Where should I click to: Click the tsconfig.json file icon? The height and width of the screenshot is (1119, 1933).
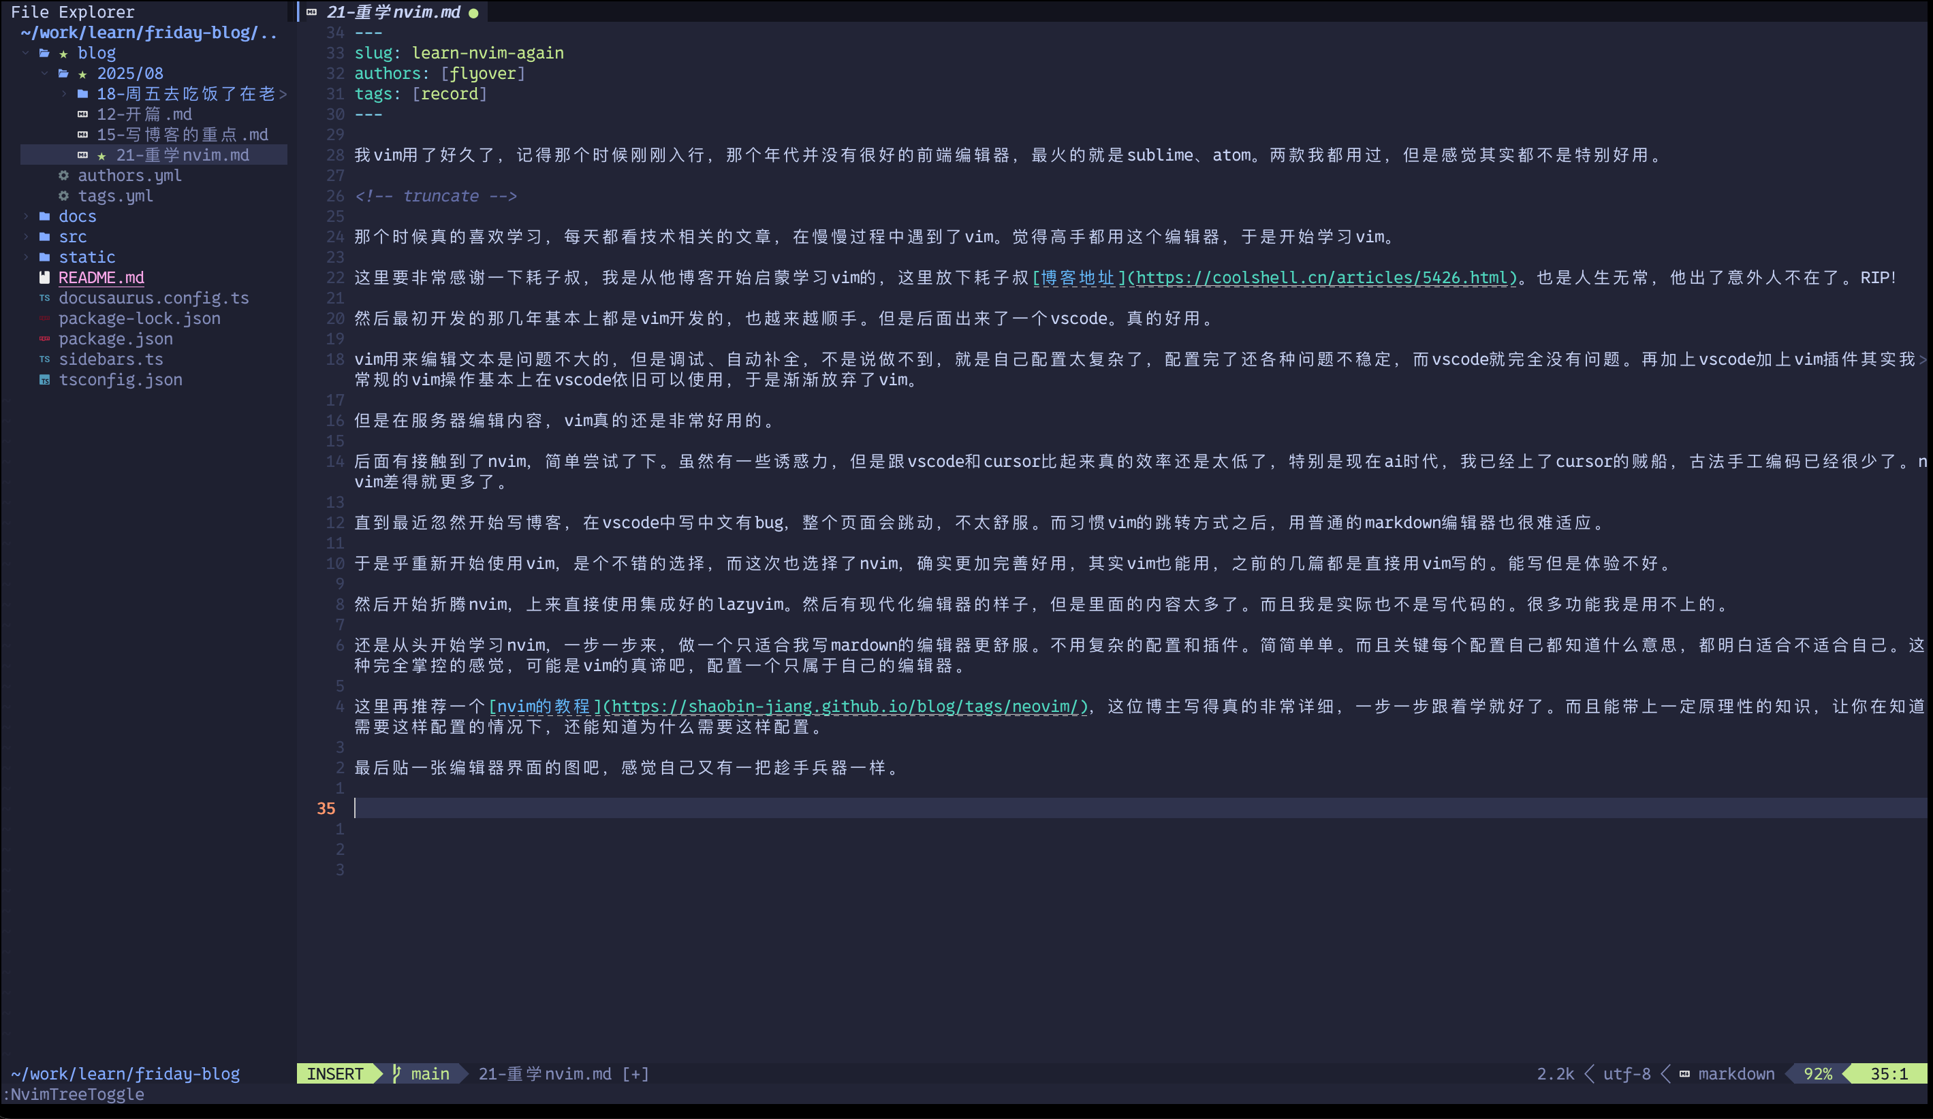point(44,380)
